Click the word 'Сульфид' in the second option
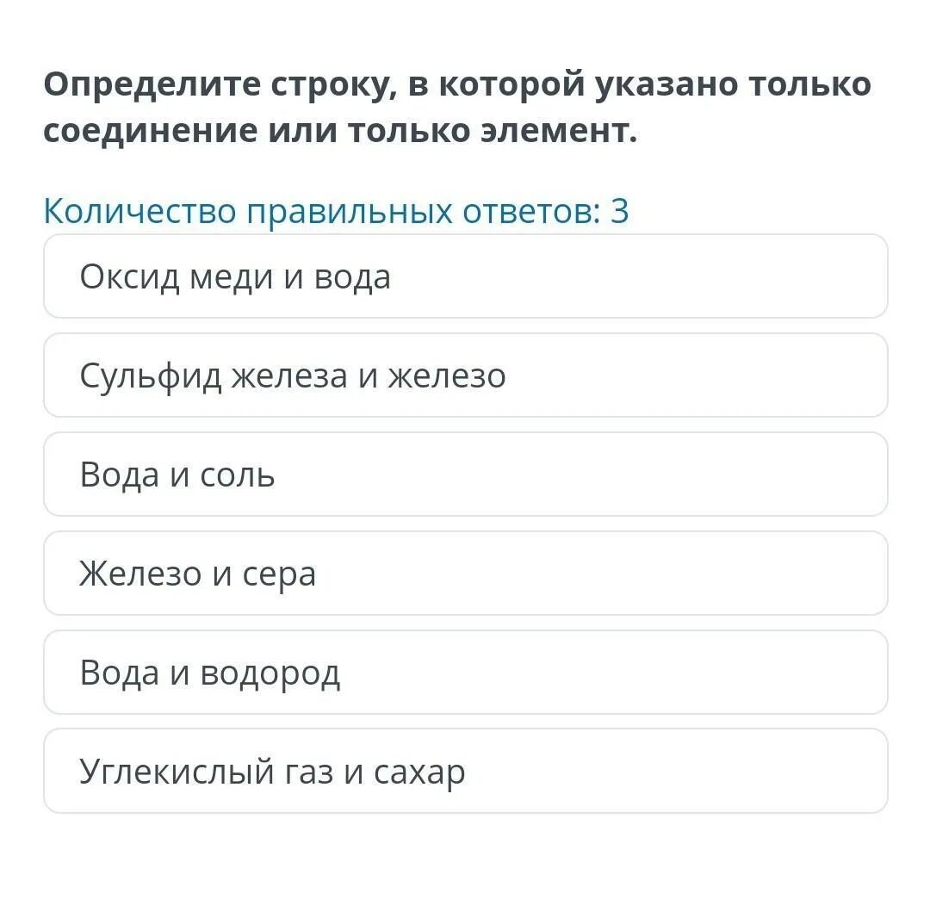This screenshot has width=930, height=918. [x=151, y=376]
